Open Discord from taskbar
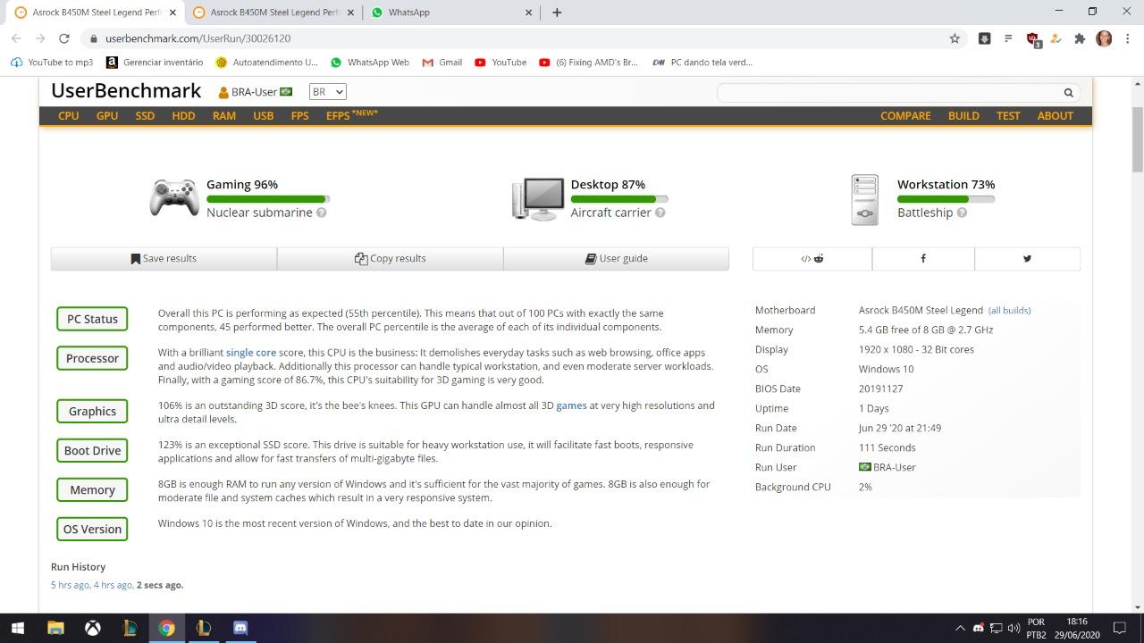 click(240, 628)
